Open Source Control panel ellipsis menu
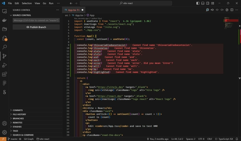Image resolution: width=241 pixels, height=141 pixels. click(58, 10)
